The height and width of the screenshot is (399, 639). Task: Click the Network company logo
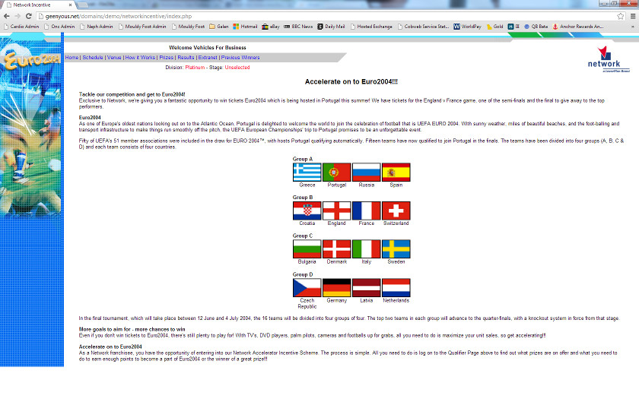(609, 59)
